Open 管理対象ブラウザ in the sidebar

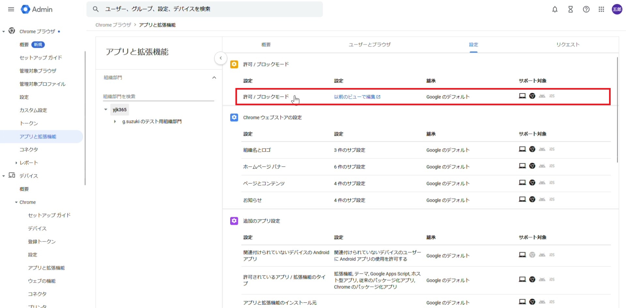tap(38, 71)
